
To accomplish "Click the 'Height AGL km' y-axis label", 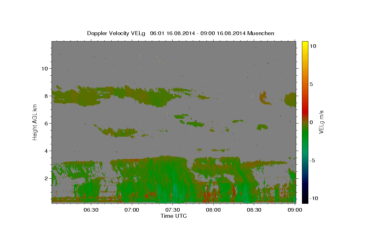I will pyautogui.click(x=35, y=122).
